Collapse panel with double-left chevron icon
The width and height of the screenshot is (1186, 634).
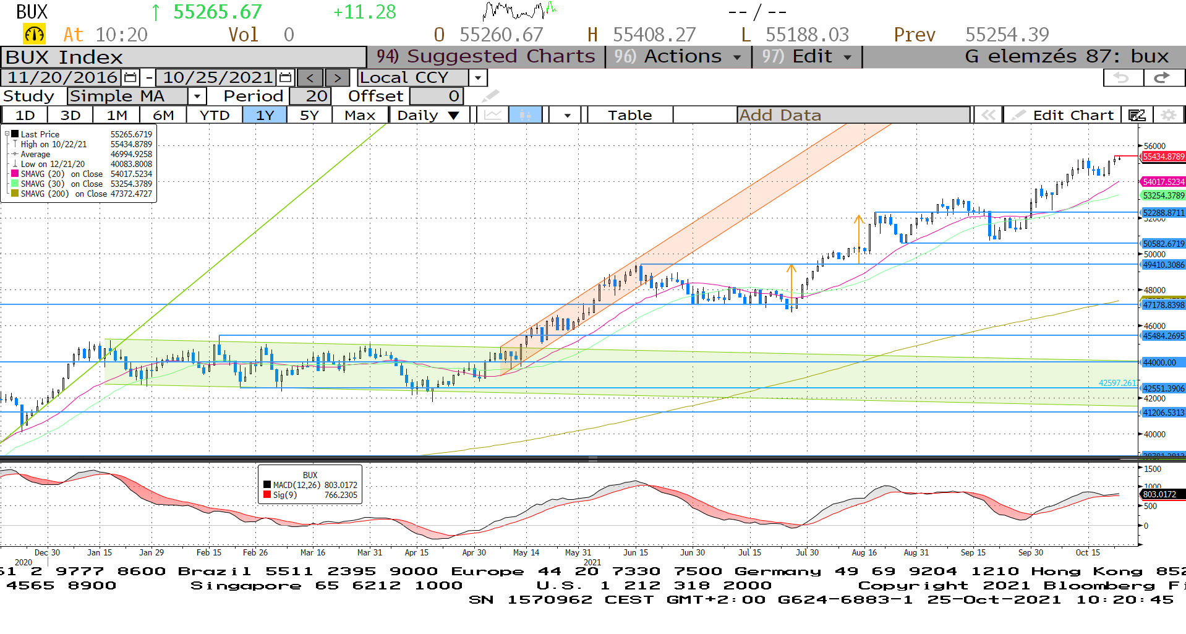pyautogui.click(x=988, y=115)
